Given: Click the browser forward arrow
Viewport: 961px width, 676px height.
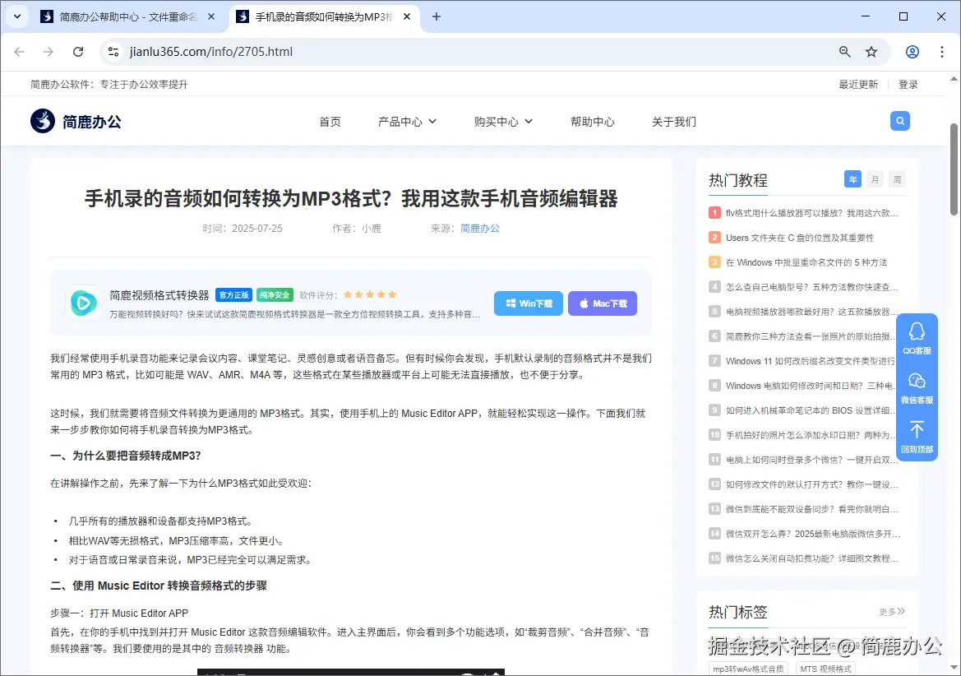Looking at the screenshot, I should tap(49, 52).
